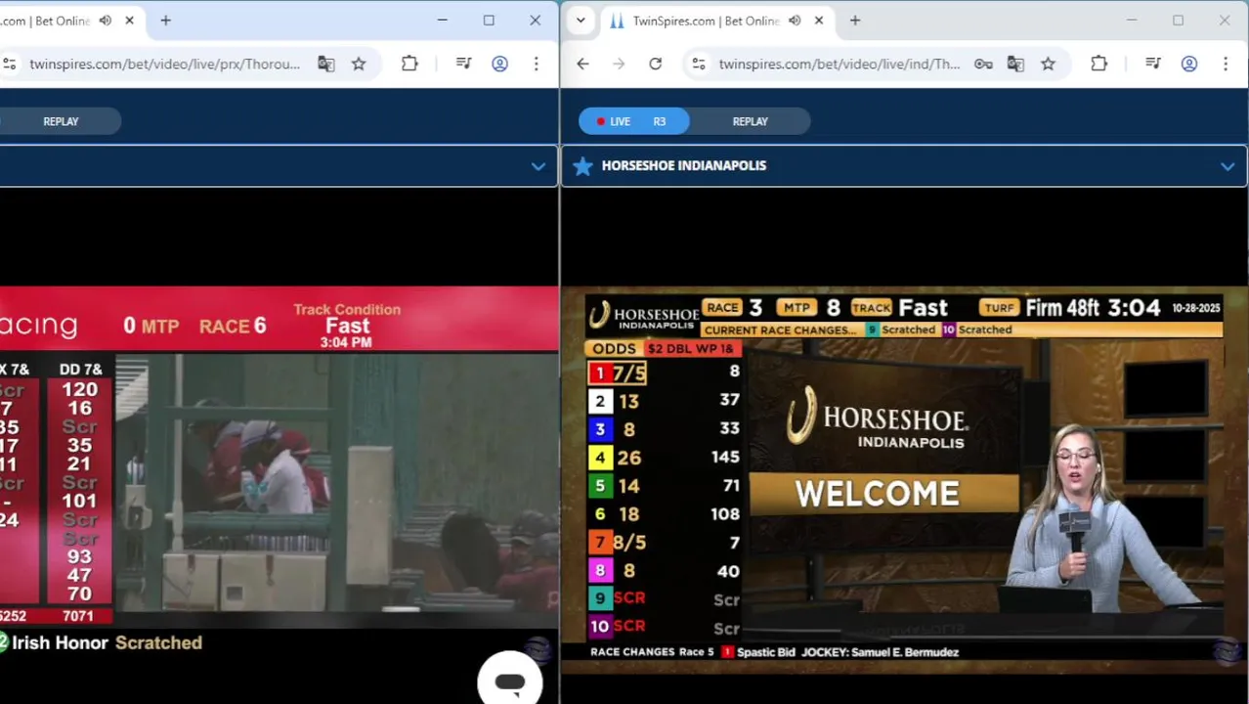
Task: Go forward in the right window
Action: 619,64
